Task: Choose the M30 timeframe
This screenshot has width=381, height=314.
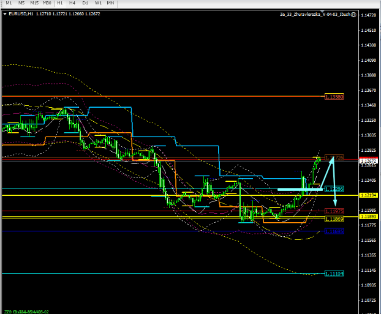Action: [48, 3]
